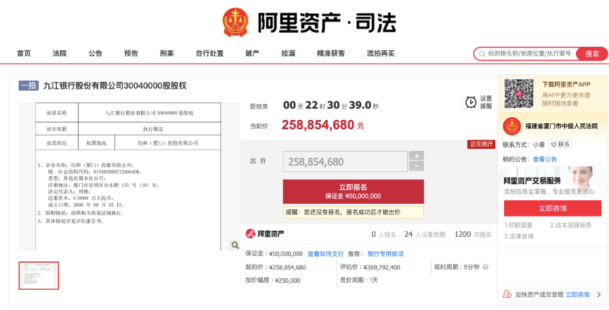Open the 法院 nav item
The width and height of the screenshot is (609, 310).
pos(60,53)
